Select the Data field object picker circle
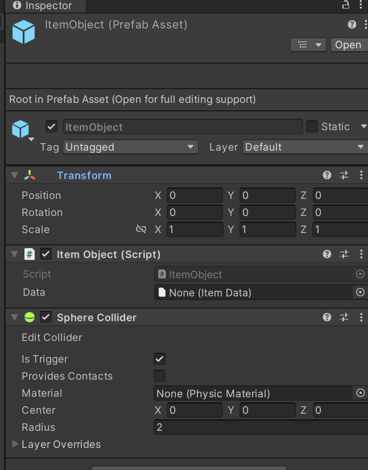The width and height of the screenshot is (368, 470). pos(360,292)
